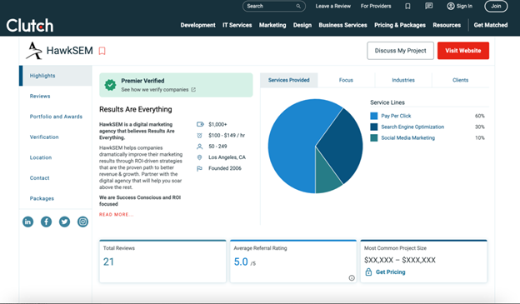Image resolution: width=520 pixels, height=304 pixels.
Task: Click the Premier Verified green badge icon
Action: [111, 85]
